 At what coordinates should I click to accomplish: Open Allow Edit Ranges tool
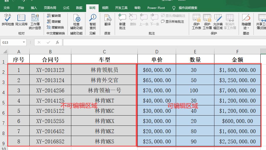[218, 22]
